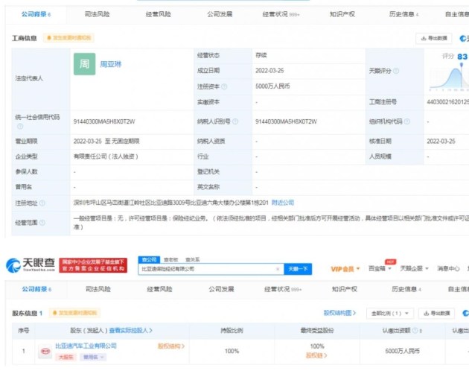
Task: Open 司法风险 tab above 工商信息
Action: click(x=98, y=14)
